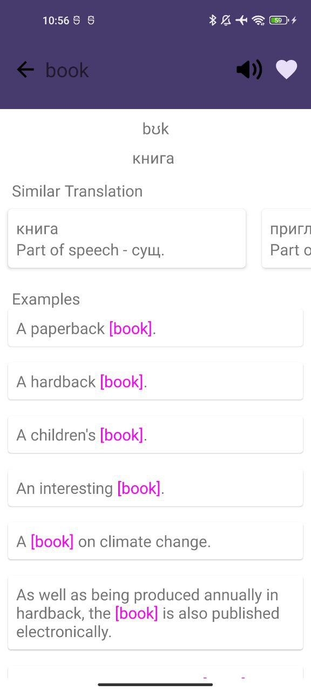Viewport: 311px width, 691px height.
Task: Select the "книга" similar translation card
Action: (x=126, y=238)
